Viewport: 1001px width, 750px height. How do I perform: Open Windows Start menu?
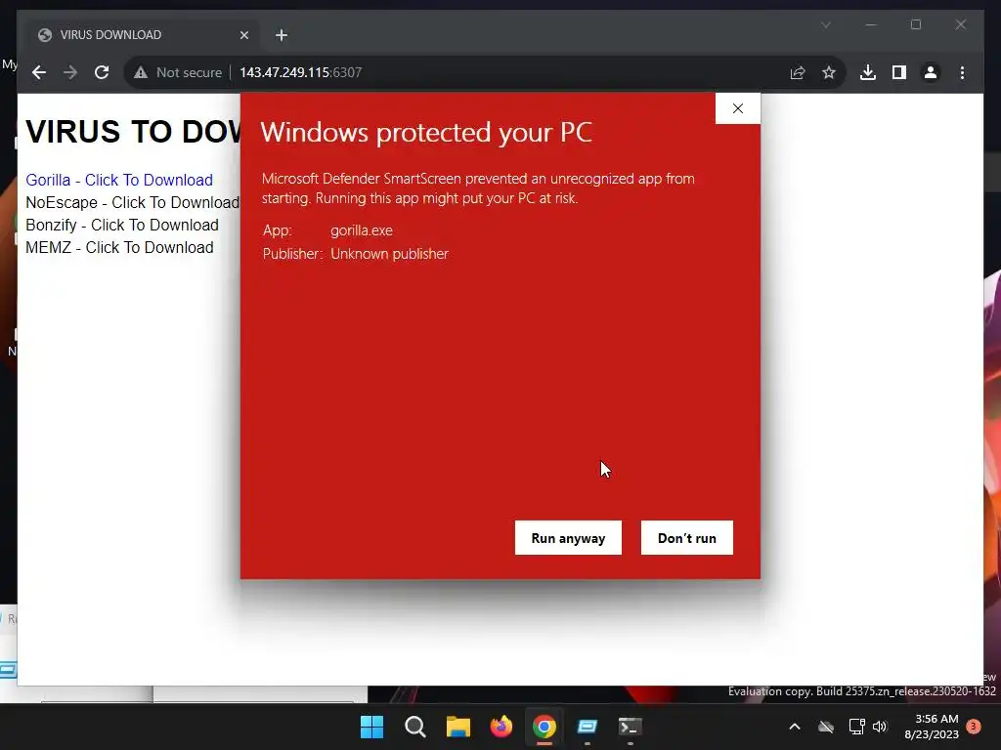[x=371, y=727]
